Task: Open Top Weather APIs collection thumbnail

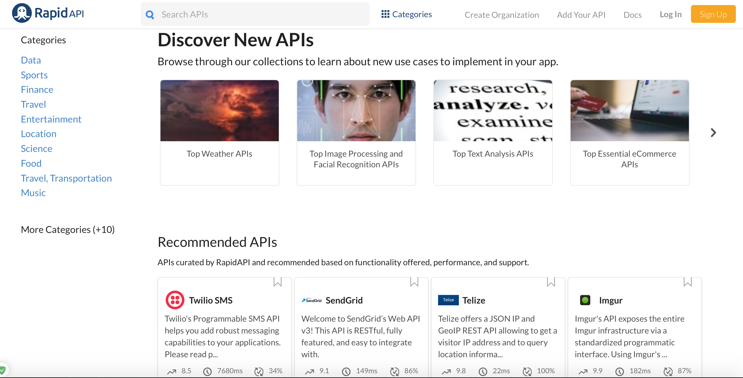Action: pyautogui.click(x=220, y=111)
